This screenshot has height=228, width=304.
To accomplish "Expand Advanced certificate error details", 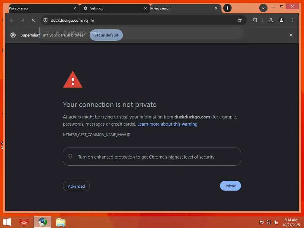I will coord(76,186).
